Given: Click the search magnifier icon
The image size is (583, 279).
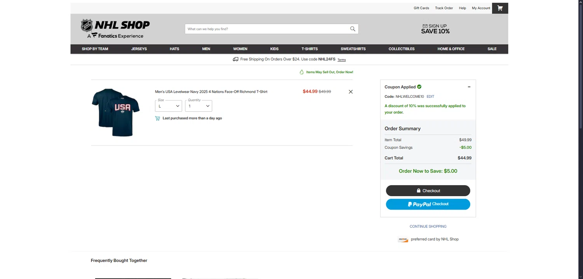Looking at the screenshot, I should click(x=353, y=29).
